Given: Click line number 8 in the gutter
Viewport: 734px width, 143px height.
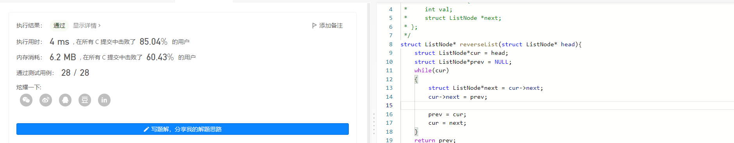Looking at the screenshot, I should coord(391,44).
